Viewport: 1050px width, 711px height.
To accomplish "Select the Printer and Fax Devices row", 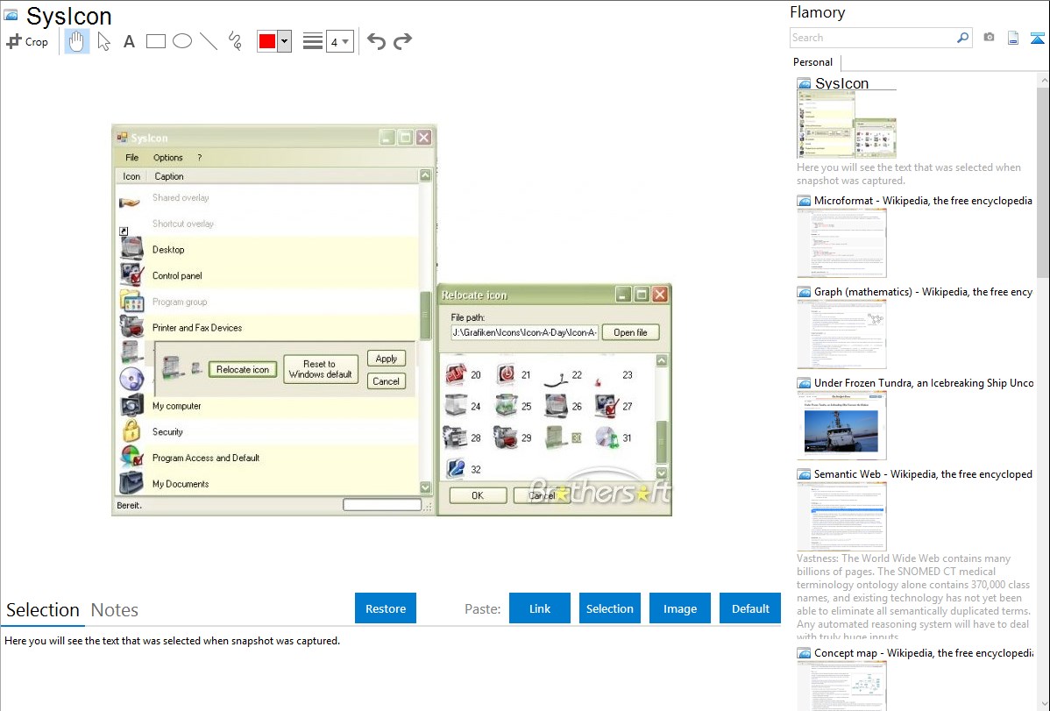I will click(x=268, y=328).
